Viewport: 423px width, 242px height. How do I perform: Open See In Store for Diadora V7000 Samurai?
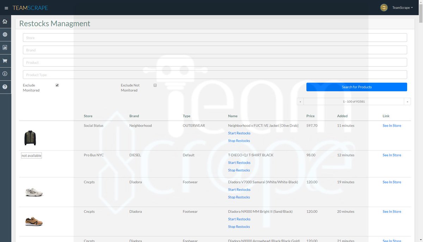(392, 182)
